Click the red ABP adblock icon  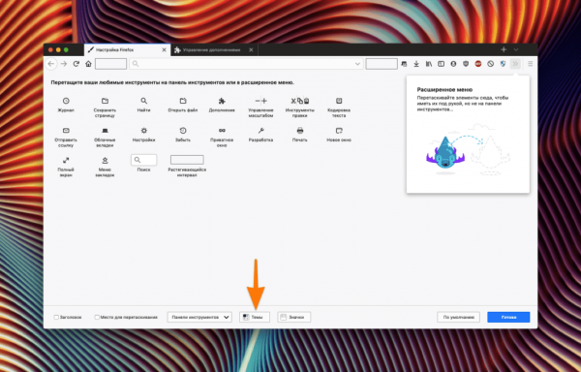tap(478, 64)
